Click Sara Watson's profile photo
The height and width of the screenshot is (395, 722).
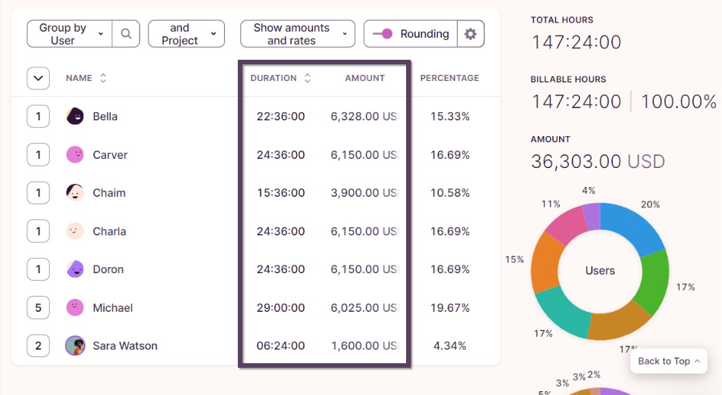click(x=75, y=346)
